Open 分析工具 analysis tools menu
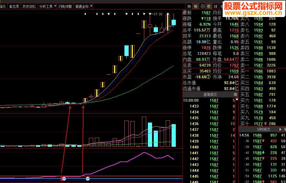The width and height of the screenshot is (286, 183). click(45, 7)
